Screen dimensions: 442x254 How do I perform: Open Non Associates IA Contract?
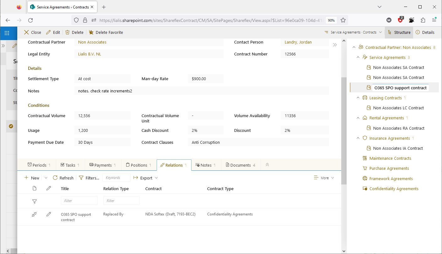[x=398, y=148]
